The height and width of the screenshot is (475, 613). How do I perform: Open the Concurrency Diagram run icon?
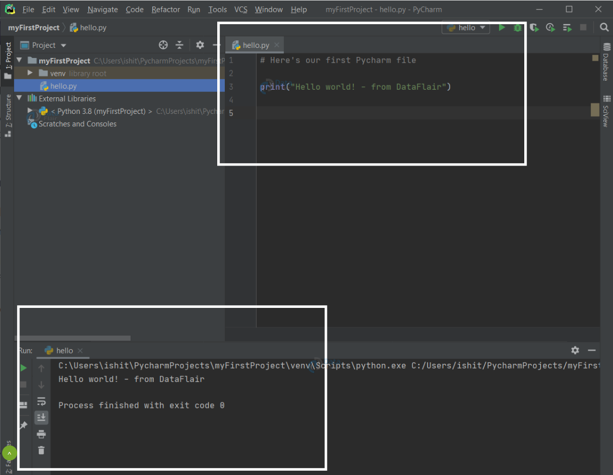pos(567,28)
